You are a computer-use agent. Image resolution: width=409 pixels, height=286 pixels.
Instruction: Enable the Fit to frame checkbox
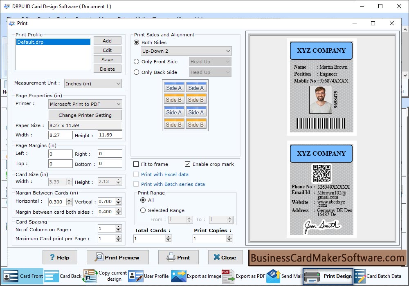click(136, 164)
